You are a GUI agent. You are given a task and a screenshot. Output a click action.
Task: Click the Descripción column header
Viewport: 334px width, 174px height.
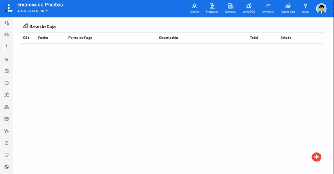pyautogui.click(x=169, y=38)
